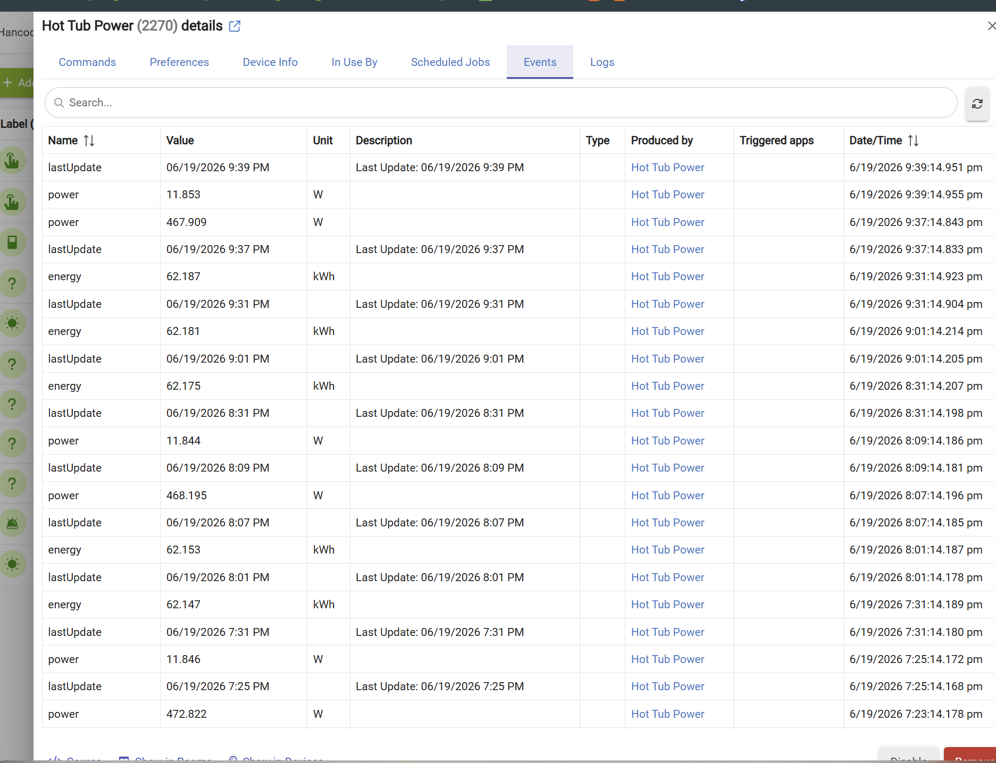The image size is (996, 763).
Task: Open Hot Tub Power link for energy 62.147
Action: (x=667, y=605)
